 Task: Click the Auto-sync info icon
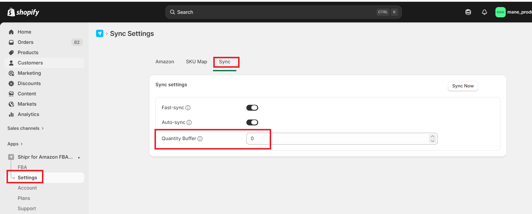[x=189, y=122]
